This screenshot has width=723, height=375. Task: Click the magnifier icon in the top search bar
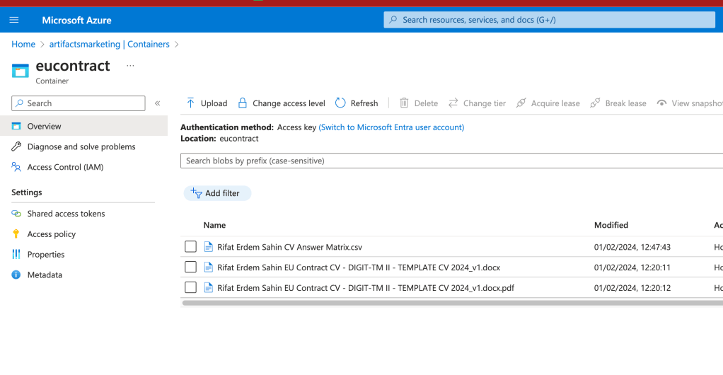(393, 20)
